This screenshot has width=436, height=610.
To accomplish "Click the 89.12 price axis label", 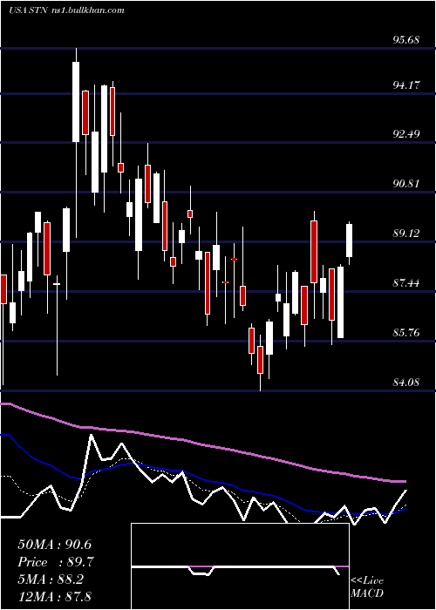I will [x=406, y=233].
